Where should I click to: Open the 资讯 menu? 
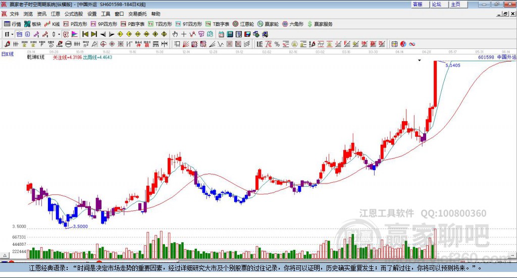[41, 14]
